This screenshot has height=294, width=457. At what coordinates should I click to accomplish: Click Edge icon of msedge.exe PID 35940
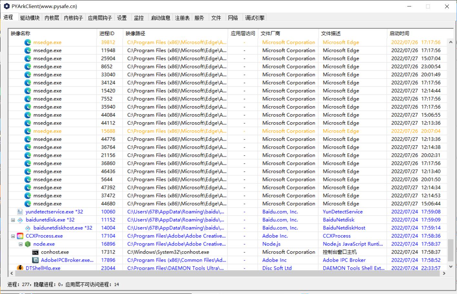pyautogui.click(x=28, y=107)
